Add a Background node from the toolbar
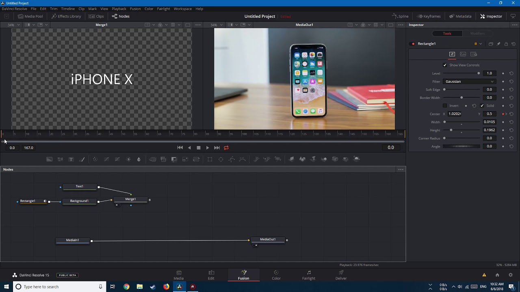 pos(49,159)
